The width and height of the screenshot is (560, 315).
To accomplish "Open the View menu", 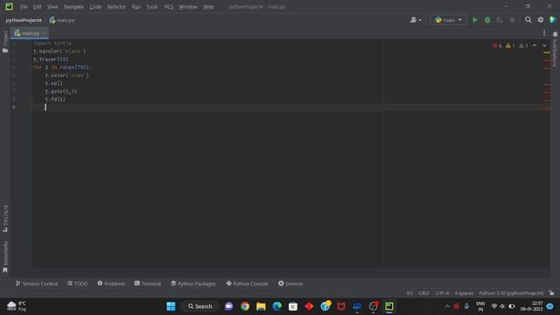I will (x=52, y=7).
